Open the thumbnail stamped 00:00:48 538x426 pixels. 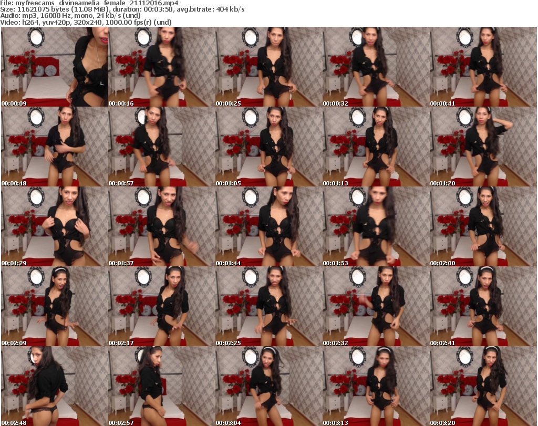55,147
